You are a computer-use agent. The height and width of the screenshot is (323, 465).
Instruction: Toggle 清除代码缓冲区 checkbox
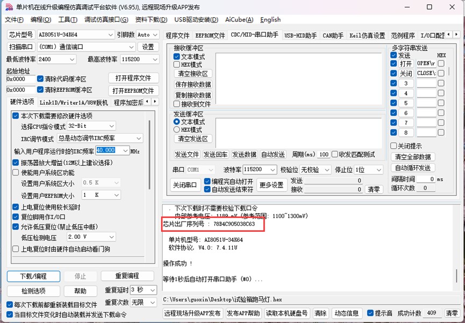[x=40, y=79]
